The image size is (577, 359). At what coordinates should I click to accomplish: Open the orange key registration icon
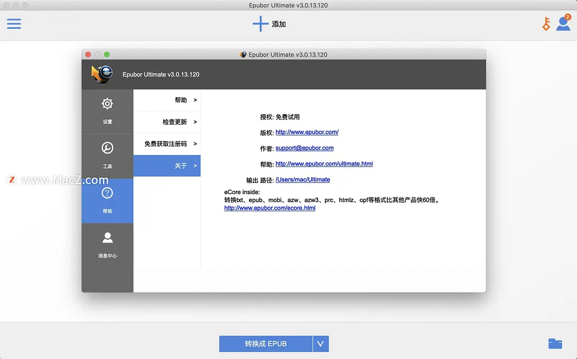pyautogui.click(x=546, y=24)
